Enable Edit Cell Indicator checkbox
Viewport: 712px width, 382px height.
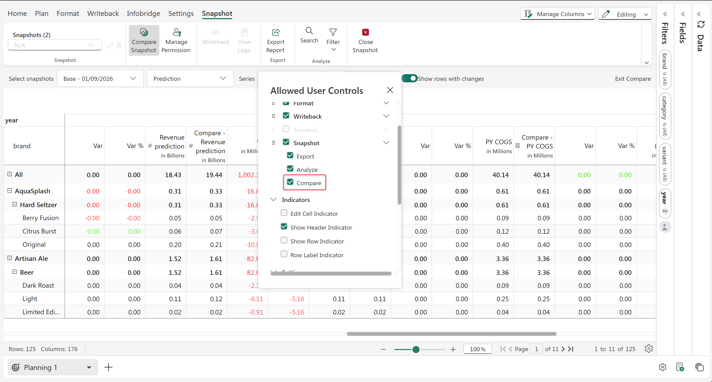pyautogui.click(x=284, y=213)
